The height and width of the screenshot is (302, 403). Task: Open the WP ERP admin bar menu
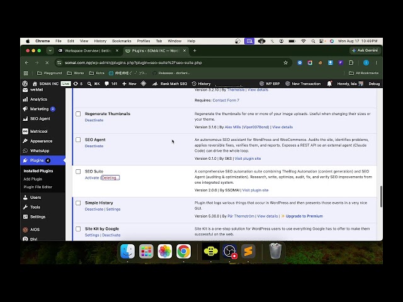click(270, 84)
